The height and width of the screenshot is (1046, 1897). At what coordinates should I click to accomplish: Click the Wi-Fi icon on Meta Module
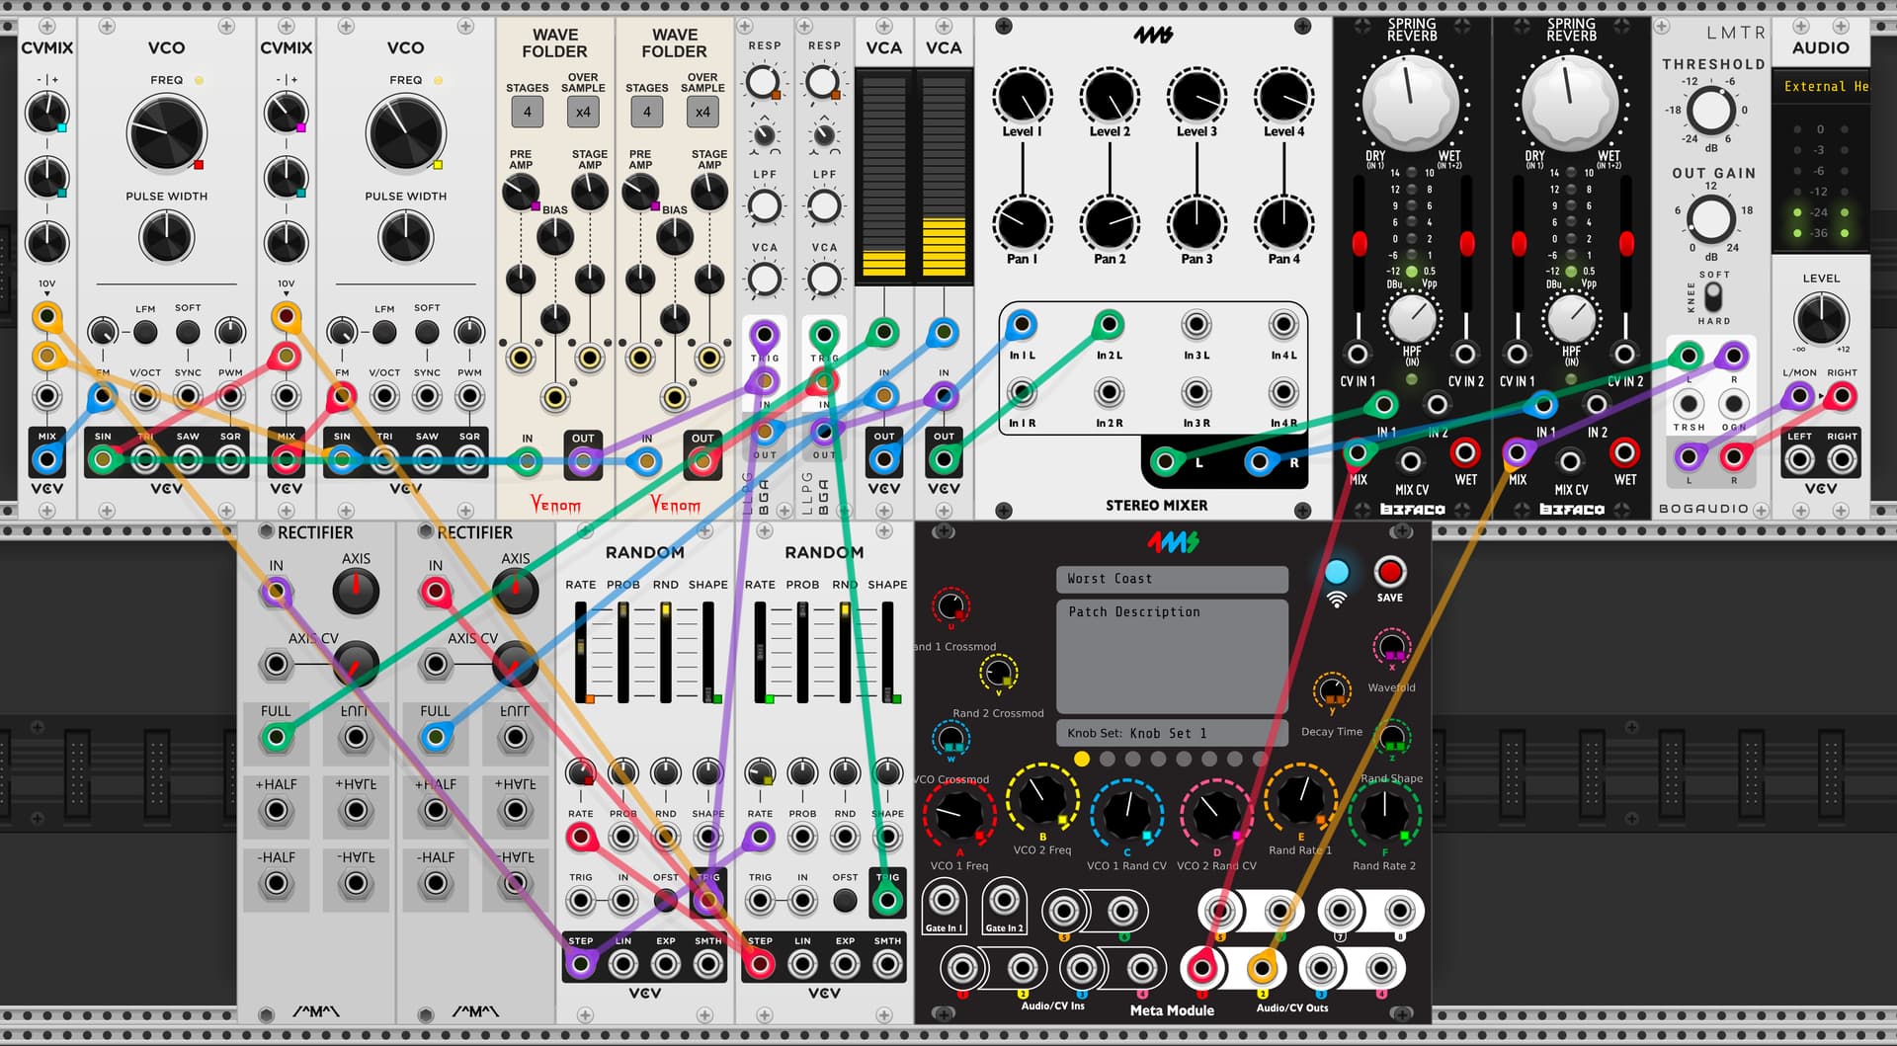point(1336,600)
